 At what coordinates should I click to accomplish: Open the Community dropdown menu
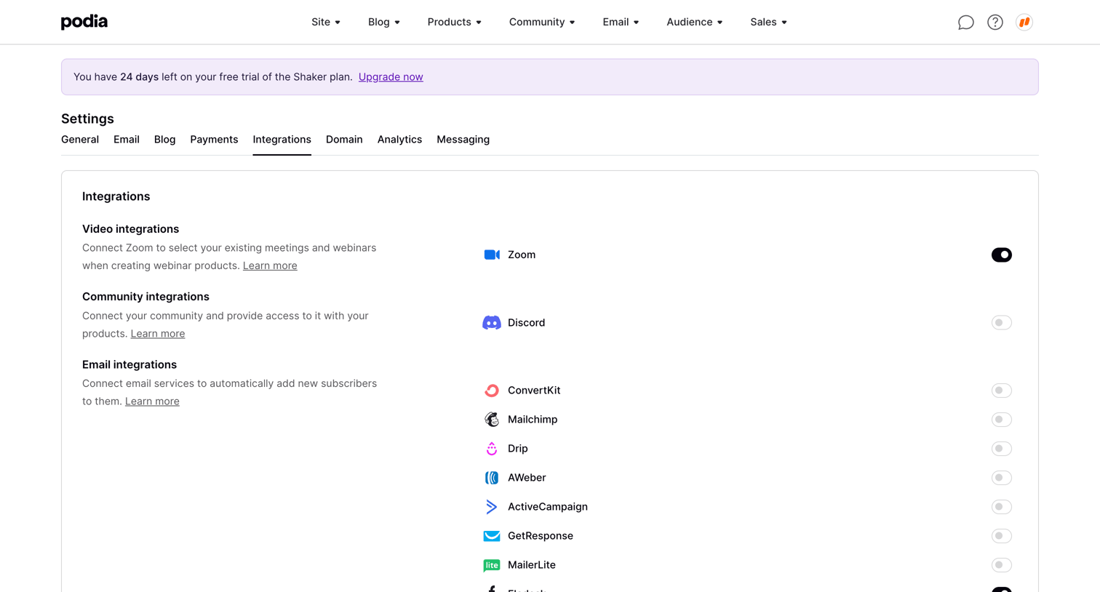click(542, 22)
